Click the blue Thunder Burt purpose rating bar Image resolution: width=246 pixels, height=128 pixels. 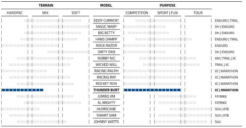pos(152,90)
